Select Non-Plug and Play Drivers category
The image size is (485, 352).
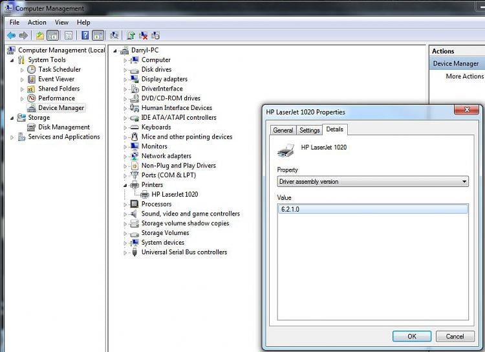click(178, 165)
